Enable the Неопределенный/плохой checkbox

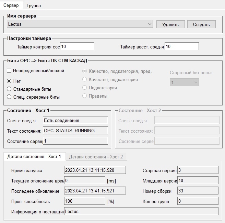click(9, 70)
